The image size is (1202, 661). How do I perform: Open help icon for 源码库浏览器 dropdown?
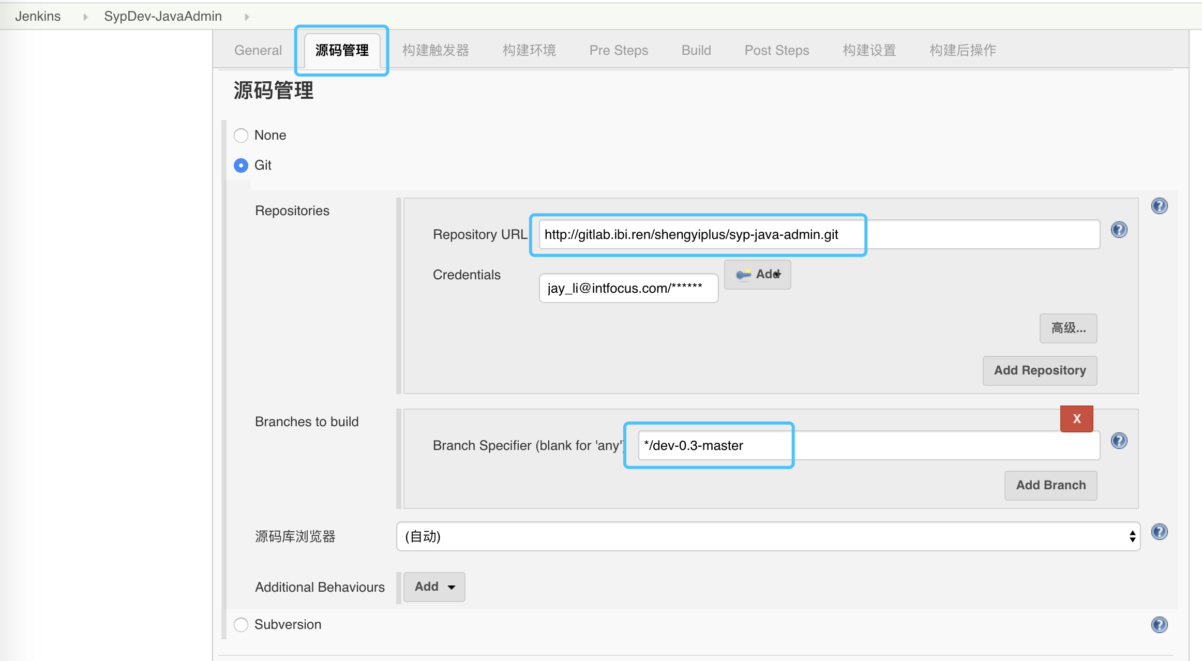click(x=1159, y=532)
